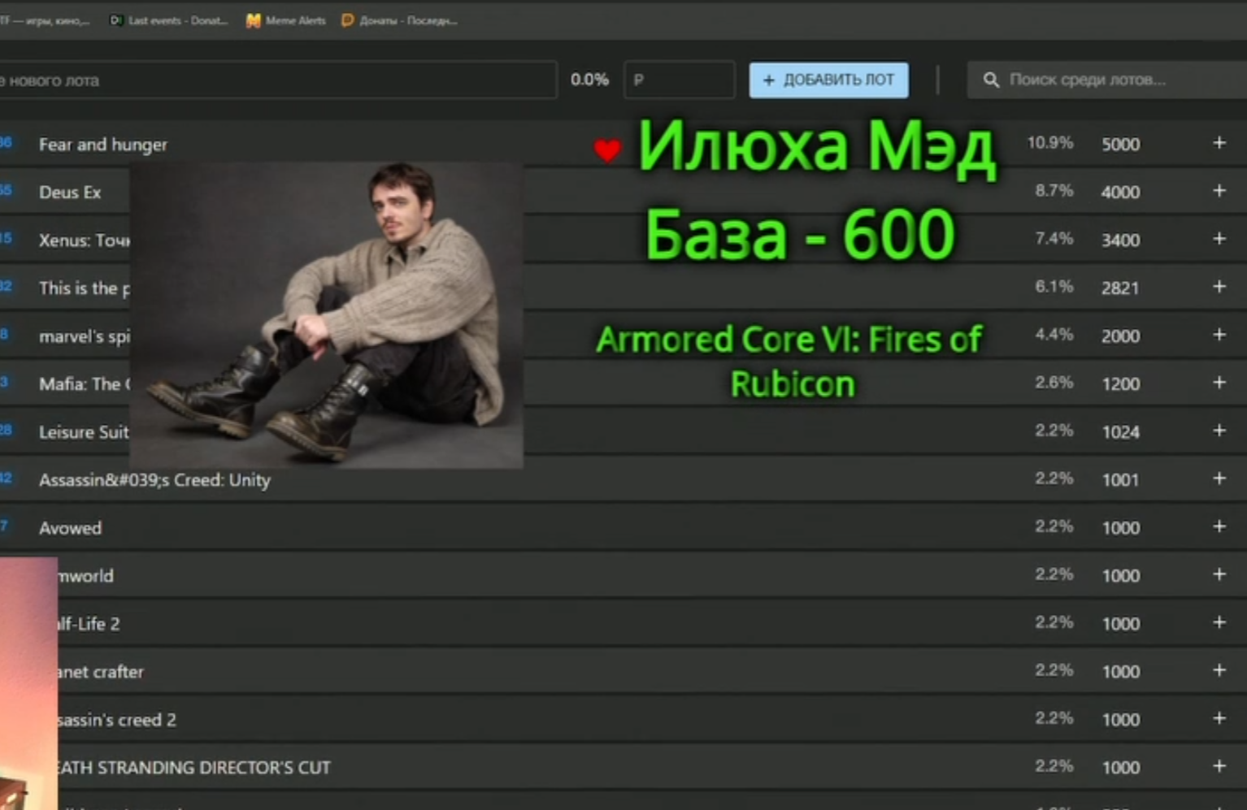This screenshot has width=1247, height=810.
Task: Select the Fear and hunger lot name
Action: coord(103,145)
